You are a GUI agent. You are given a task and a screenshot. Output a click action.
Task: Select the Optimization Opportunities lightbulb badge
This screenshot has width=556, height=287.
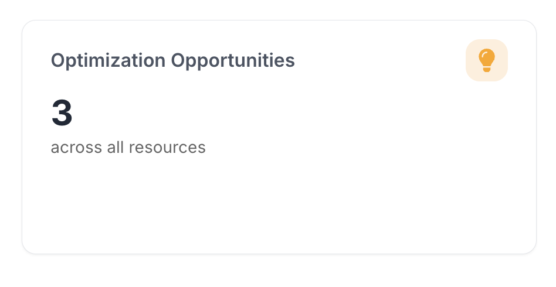(x=486, y=60)
